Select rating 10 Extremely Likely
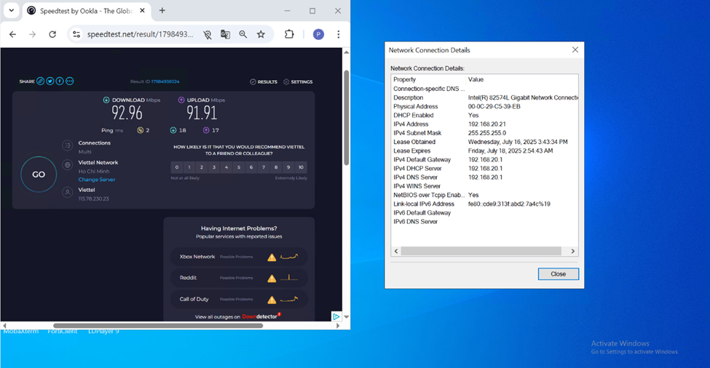This screenshot has height=368, width=710. pyautogui.click(x=301, y=167)
